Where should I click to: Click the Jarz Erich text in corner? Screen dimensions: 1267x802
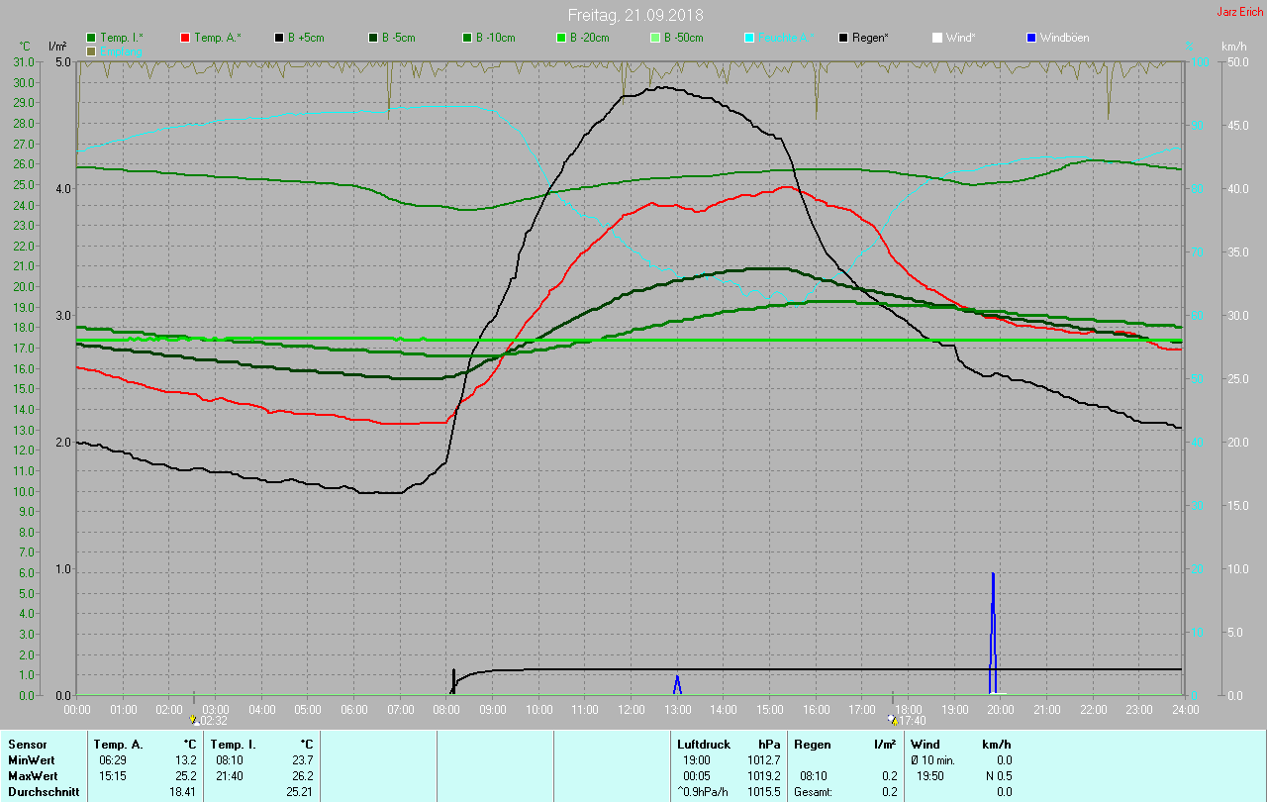pos(1239,13)
